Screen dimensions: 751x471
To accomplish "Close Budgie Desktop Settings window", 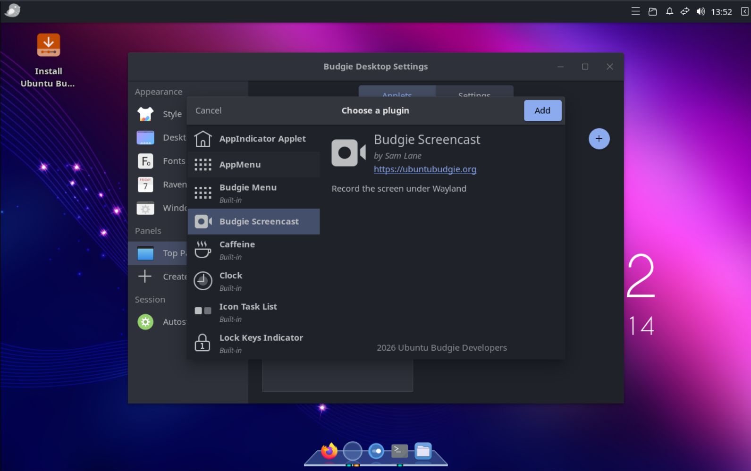I will [x=610, y=67].
